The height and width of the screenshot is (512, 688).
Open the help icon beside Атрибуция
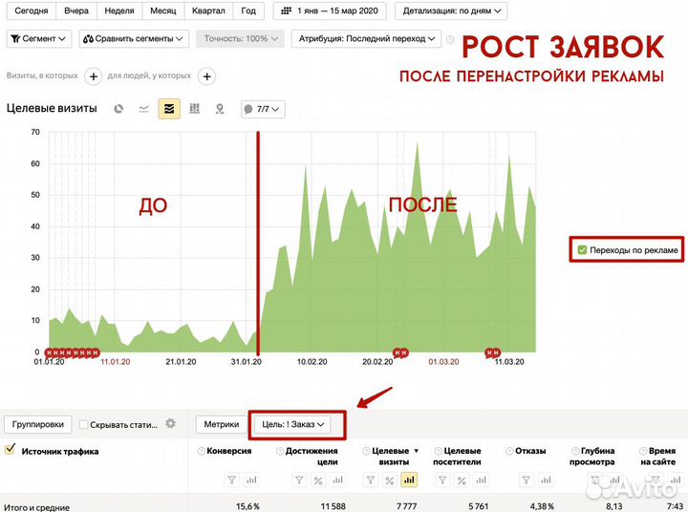(x=450, y=39)
